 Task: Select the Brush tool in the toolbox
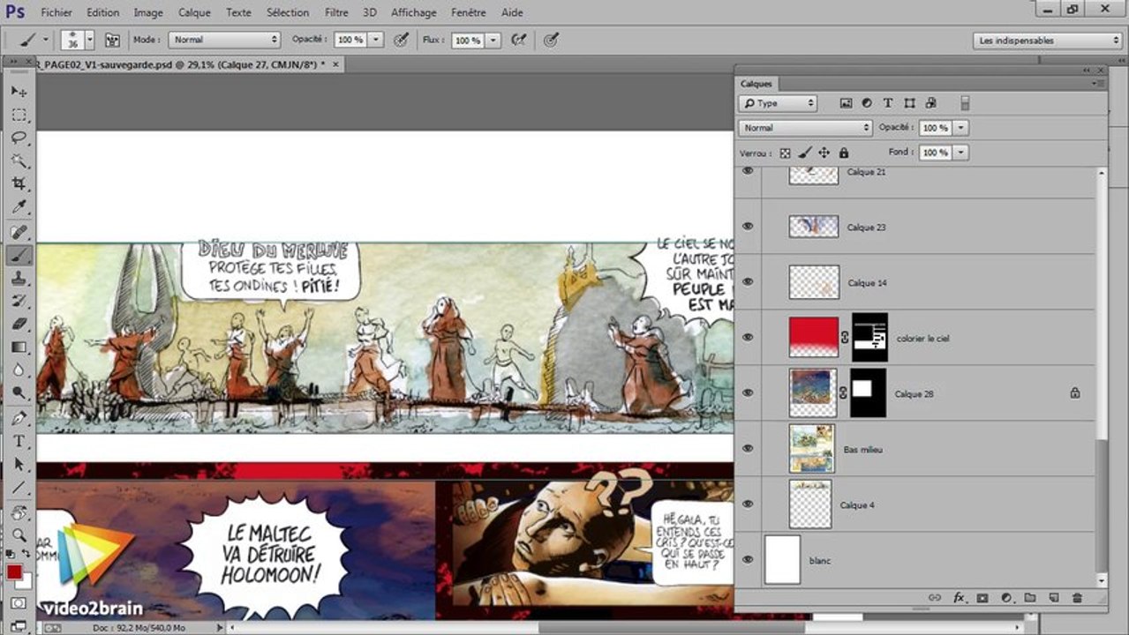pyautogui.click(x=19, y=255)
